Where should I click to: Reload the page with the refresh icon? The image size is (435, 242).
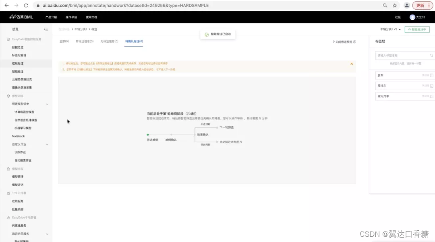coord(26,5)
